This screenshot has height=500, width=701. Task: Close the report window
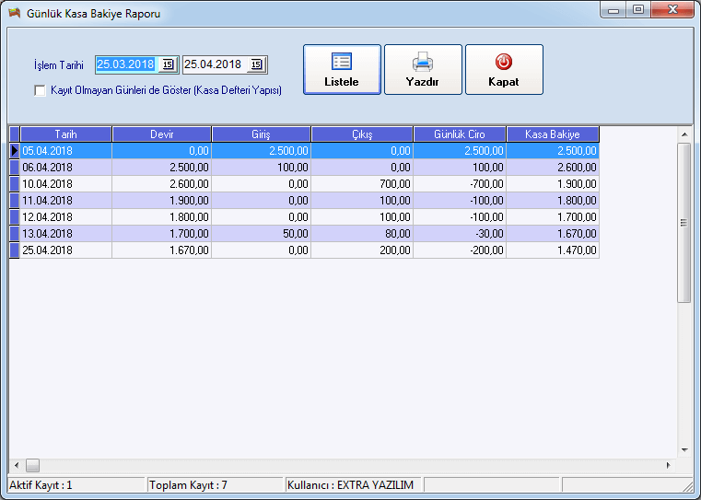pos(672,10)
